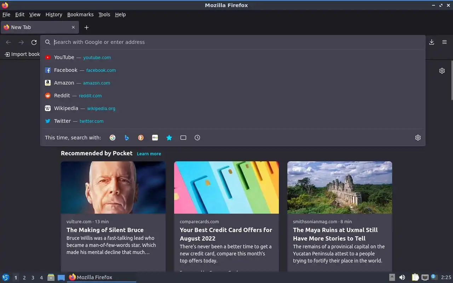Close the New Tab tab
The image size is (453, 283).
pos(73,27)
